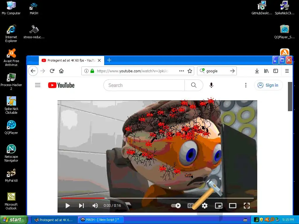Search with your voice microphone
The width and height of the screenshot is (299, 224).
coord(211,85)
